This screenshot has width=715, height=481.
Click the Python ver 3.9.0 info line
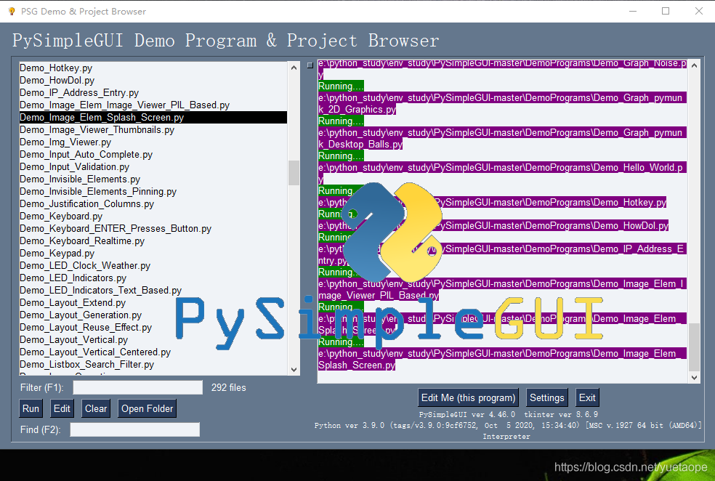[508, 425]
